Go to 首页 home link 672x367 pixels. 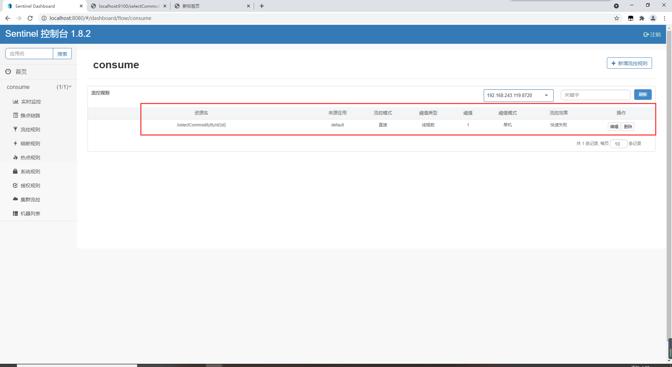coord(21,72)
